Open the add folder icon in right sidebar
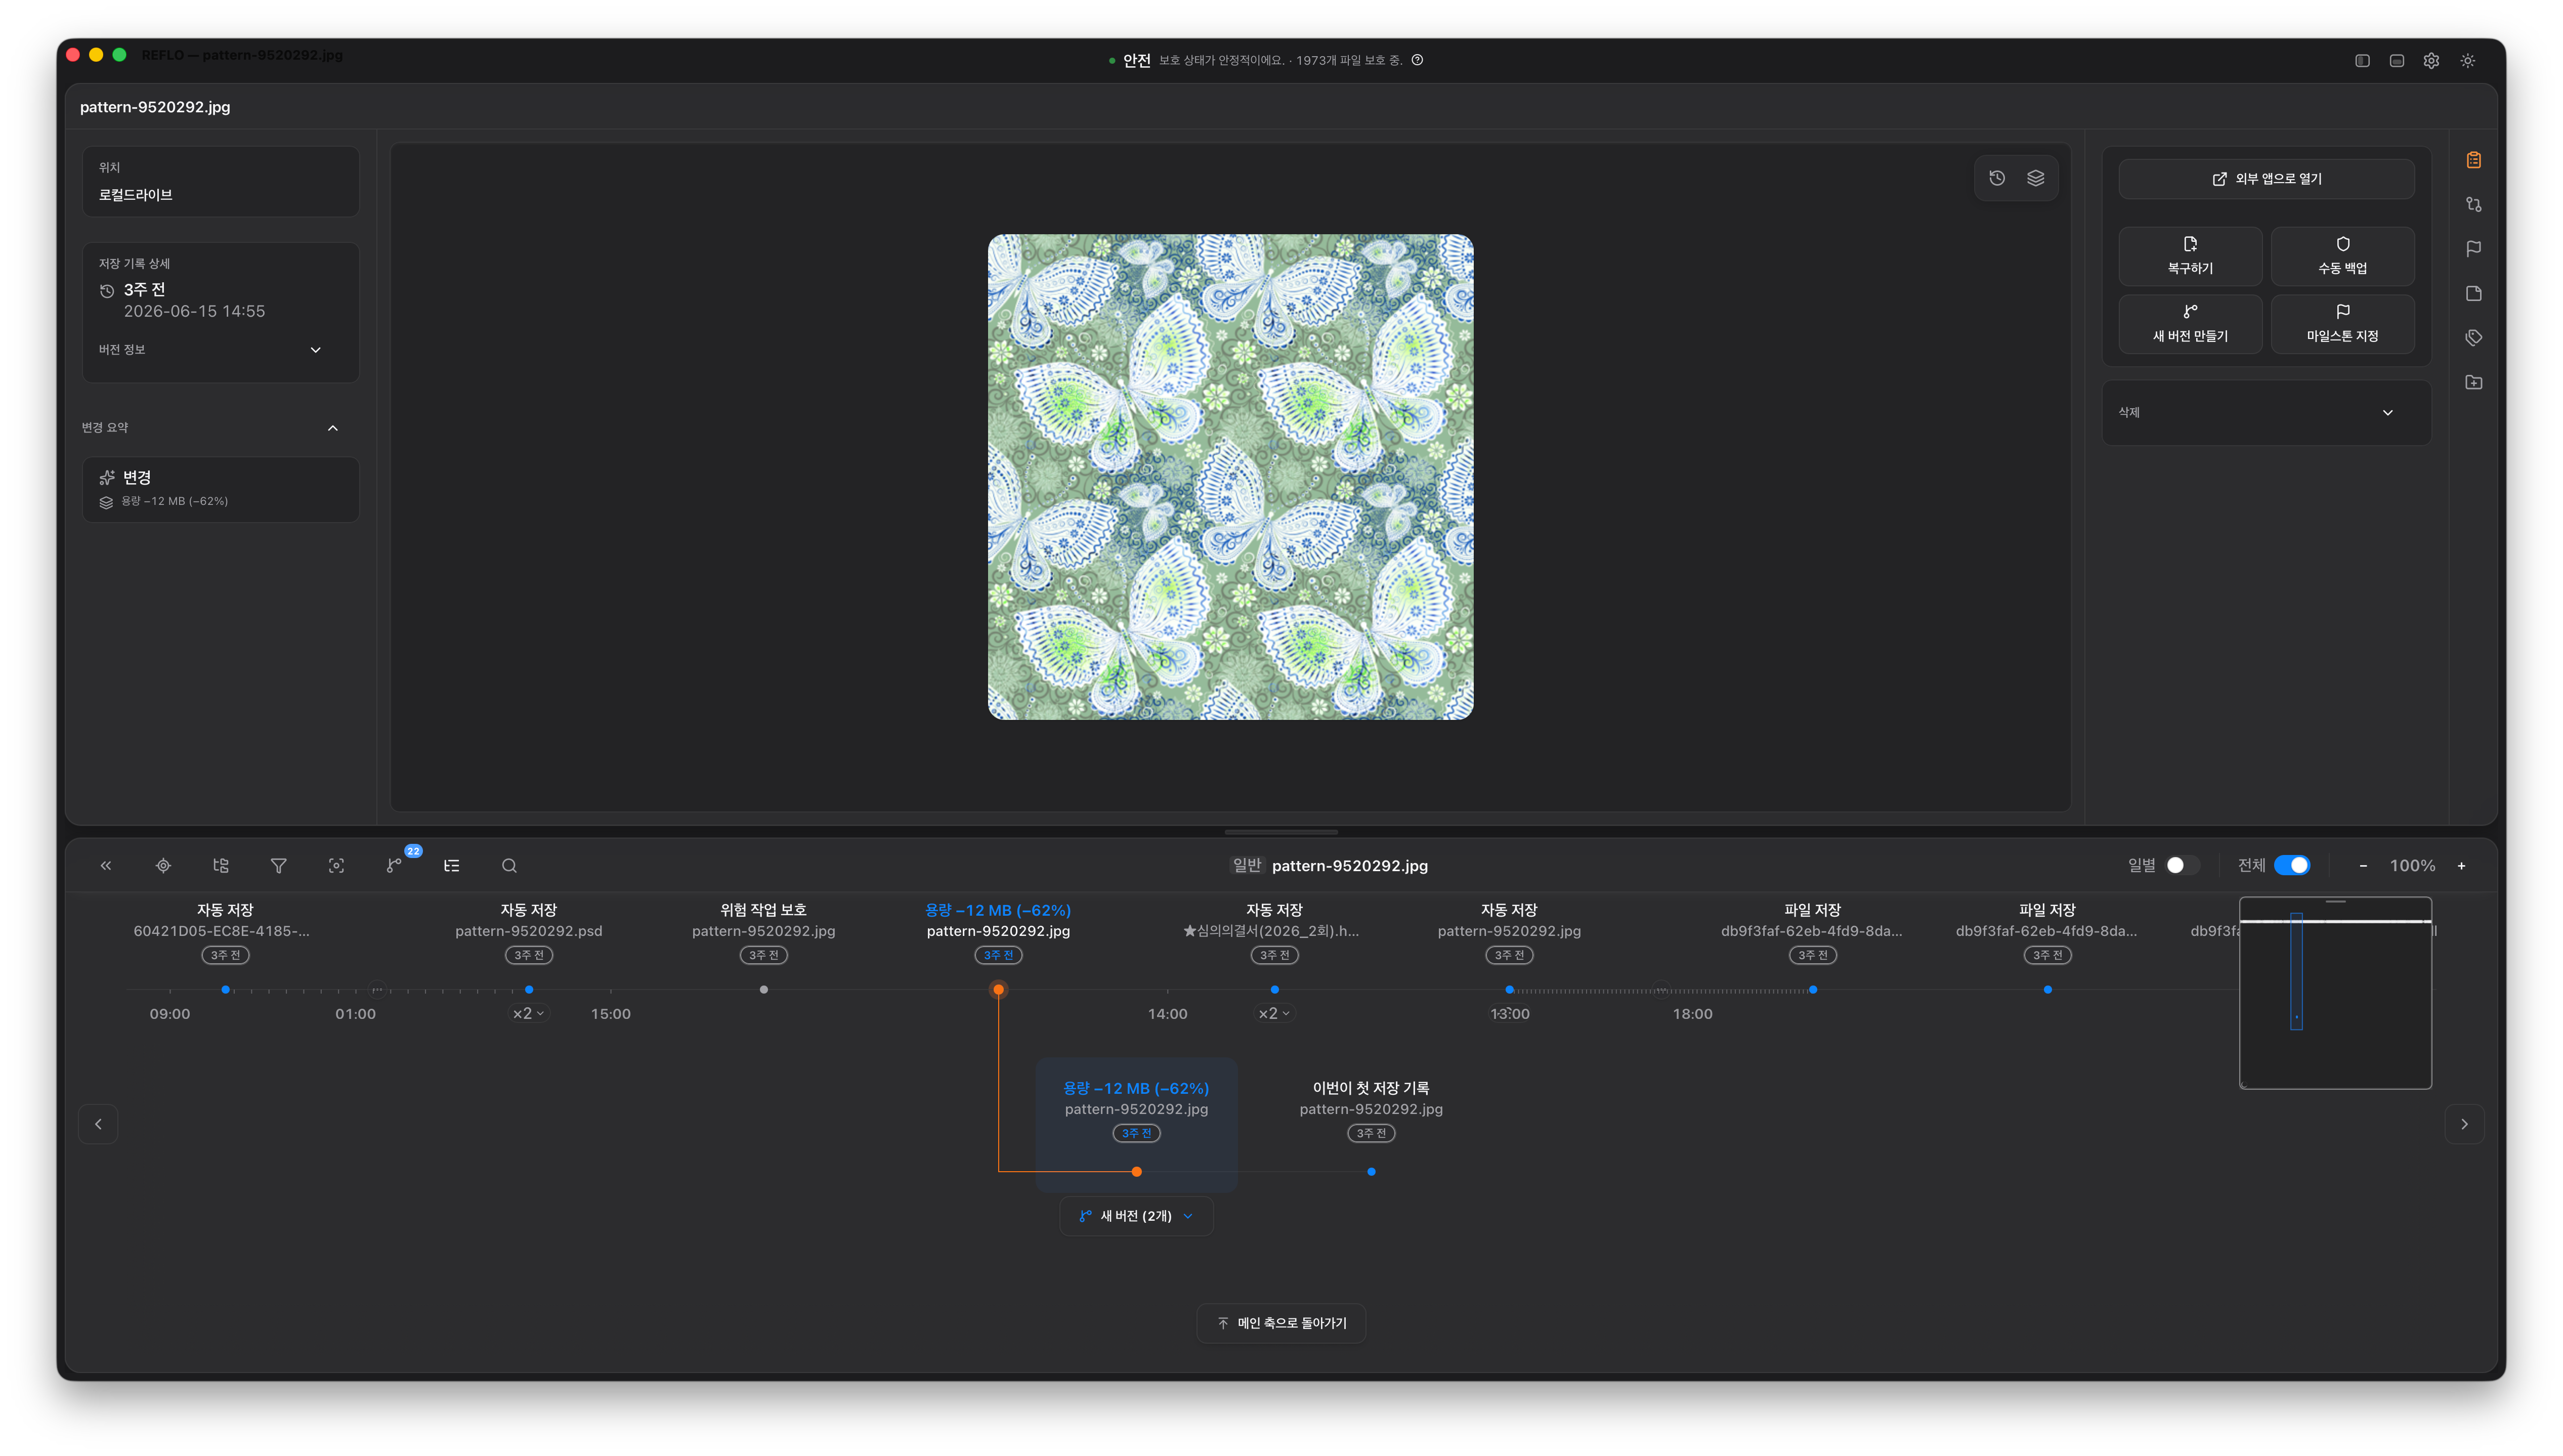Screen dimensions: 2563x1456 [2473, 382]
